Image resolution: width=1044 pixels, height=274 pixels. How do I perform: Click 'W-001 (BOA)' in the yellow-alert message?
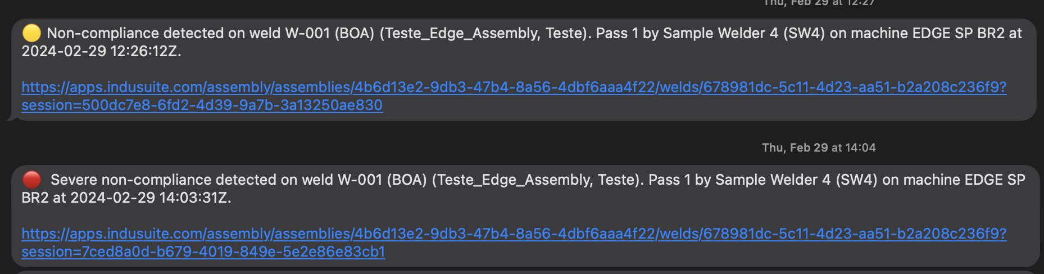330,34
